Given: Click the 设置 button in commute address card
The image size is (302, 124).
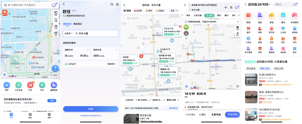Looking at the screenshot, I should [52, 100].
